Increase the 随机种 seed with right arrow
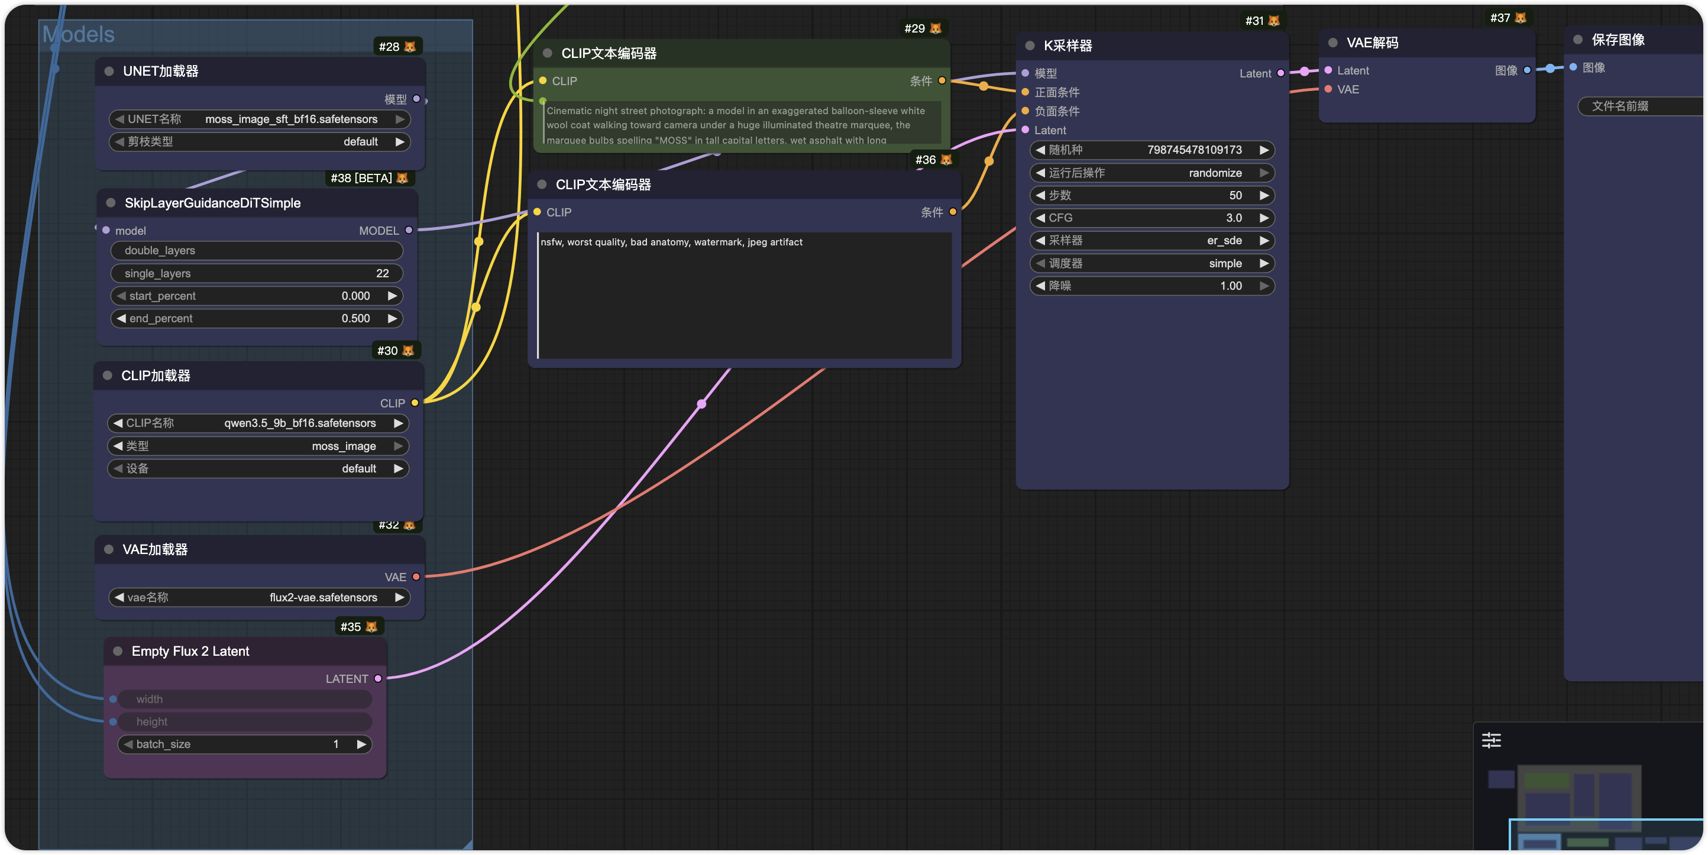Screen dimensions: 1708x855 click(1264, 150)
